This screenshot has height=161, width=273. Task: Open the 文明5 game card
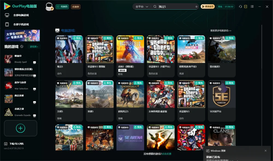pos(69,101)
